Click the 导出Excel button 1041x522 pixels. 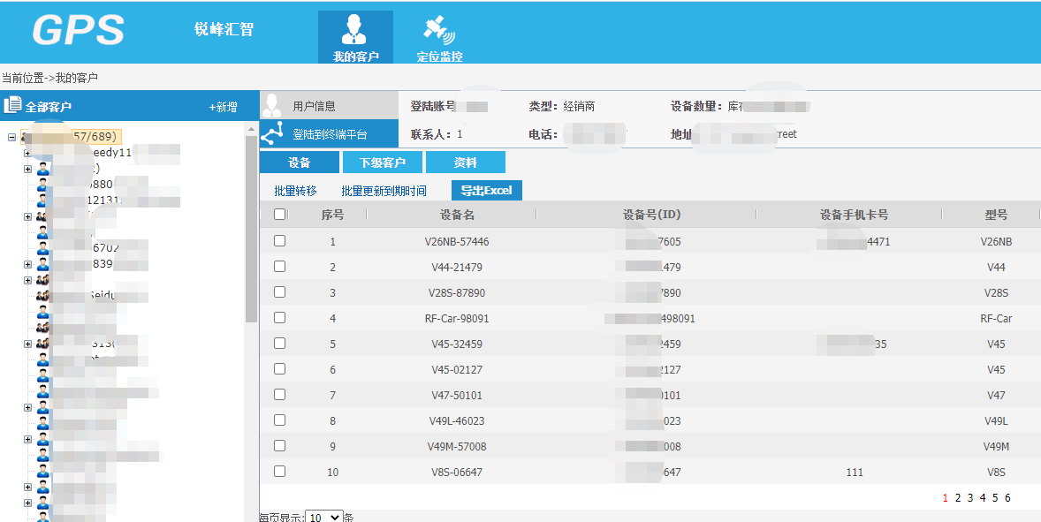coord(486,191)
